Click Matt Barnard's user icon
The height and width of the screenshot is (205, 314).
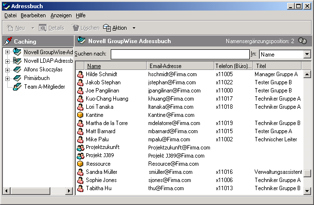point(81,131)
